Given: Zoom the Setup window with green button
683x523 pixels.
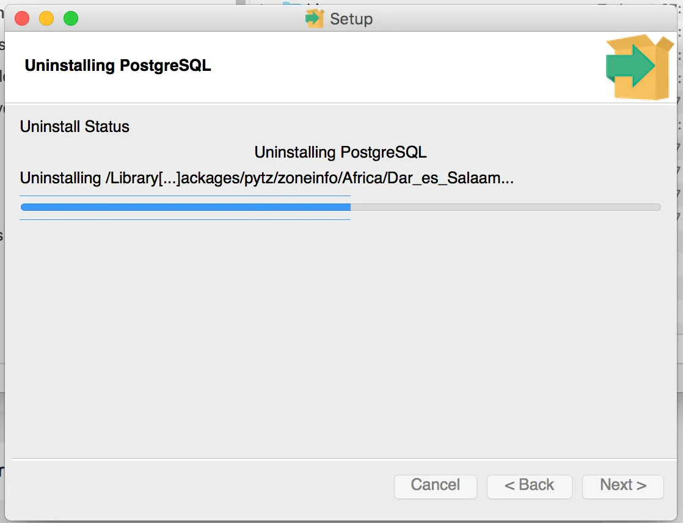Looking at the screenshot, I should coord(71,19).
